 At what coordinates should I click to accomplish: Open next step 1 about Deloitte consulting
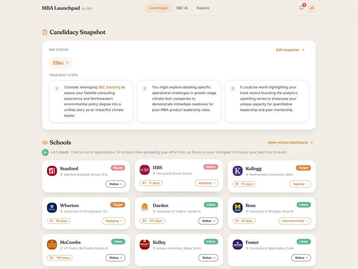[x=91, y=101]
